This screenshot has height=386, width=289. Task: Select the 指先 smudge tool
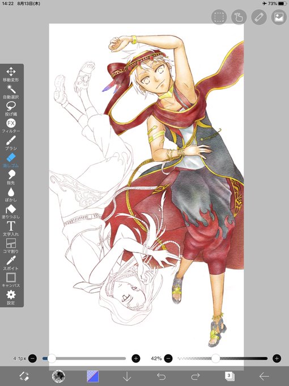pyautogui.click(x=11, y=178)
